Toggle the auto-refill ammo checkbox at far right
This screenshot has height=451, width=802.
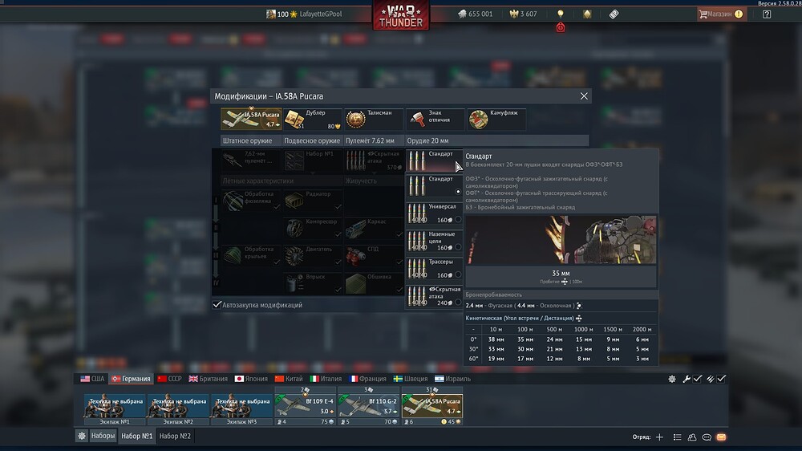(721, 379)
